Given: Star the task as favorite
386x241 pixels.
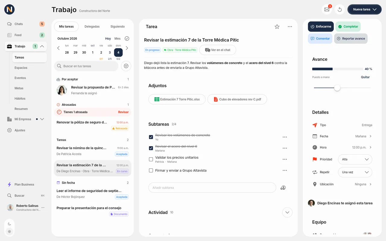Looking at the screenshot, I should (x=277, y=27).
